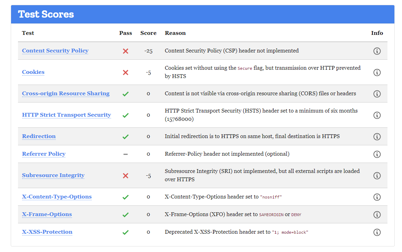The height and width of the screenshot is (252, 402).
Task: Select the Score column heading
Action: 148,33
